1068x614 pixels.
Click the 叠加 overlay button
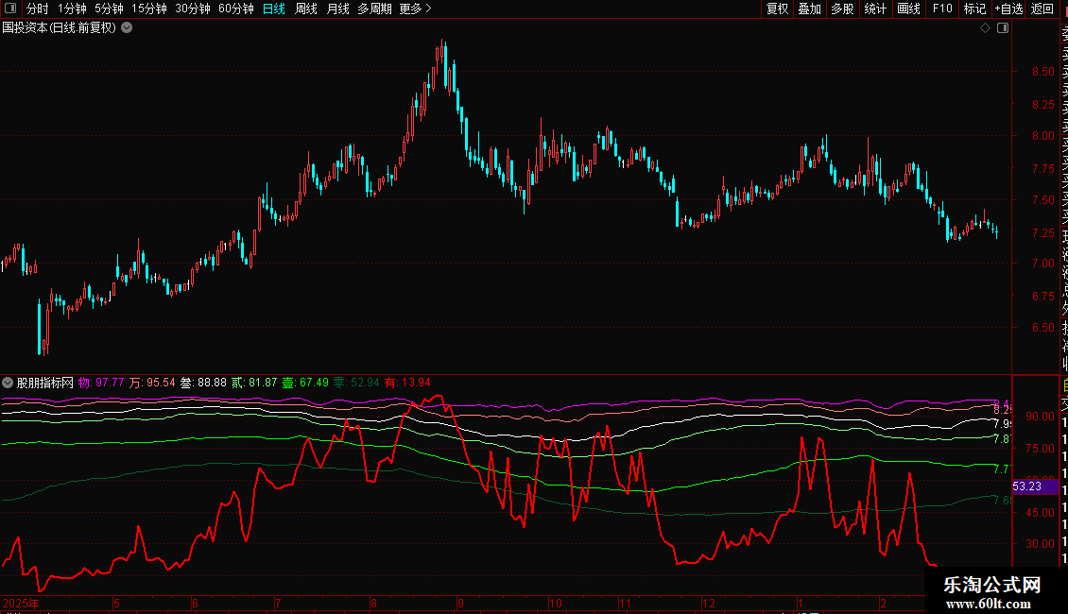pyautogui.click(x=810, y=9)
